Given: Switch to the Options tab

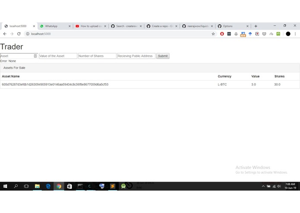Looking at the screenshot, I should click(233, 26).
